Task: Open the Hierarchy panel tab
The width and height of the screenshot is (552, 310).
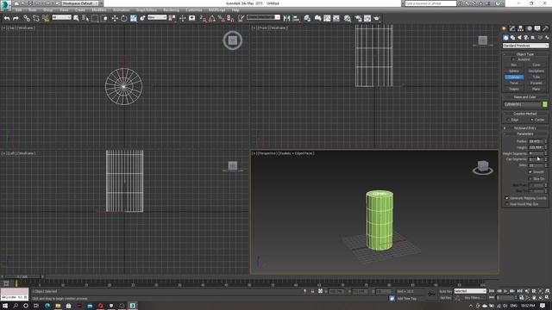Action: [521, 28]
